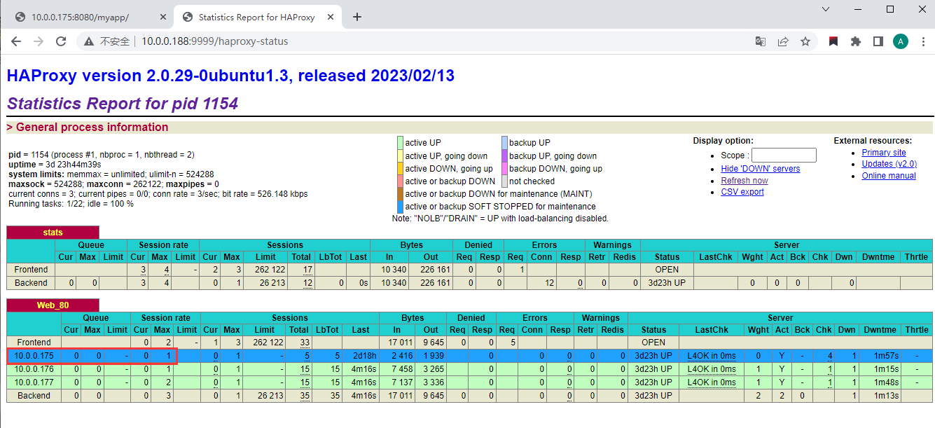Select the Web_80 proxy table title
This screenshot has width=935, height=428.
tap(53, 305)
